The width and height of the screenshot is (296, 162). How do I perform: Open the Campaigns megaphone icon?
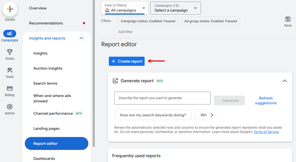coord(10,34)
